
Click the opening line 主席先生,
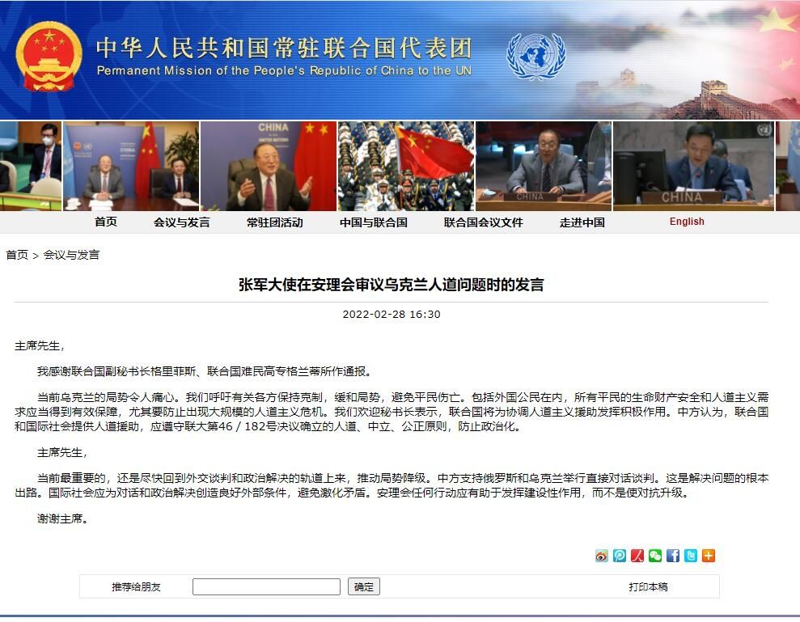pyautogui.click(x=40, y=346)
